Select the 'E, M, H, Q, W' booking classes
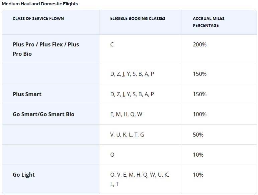 (126, 114)
